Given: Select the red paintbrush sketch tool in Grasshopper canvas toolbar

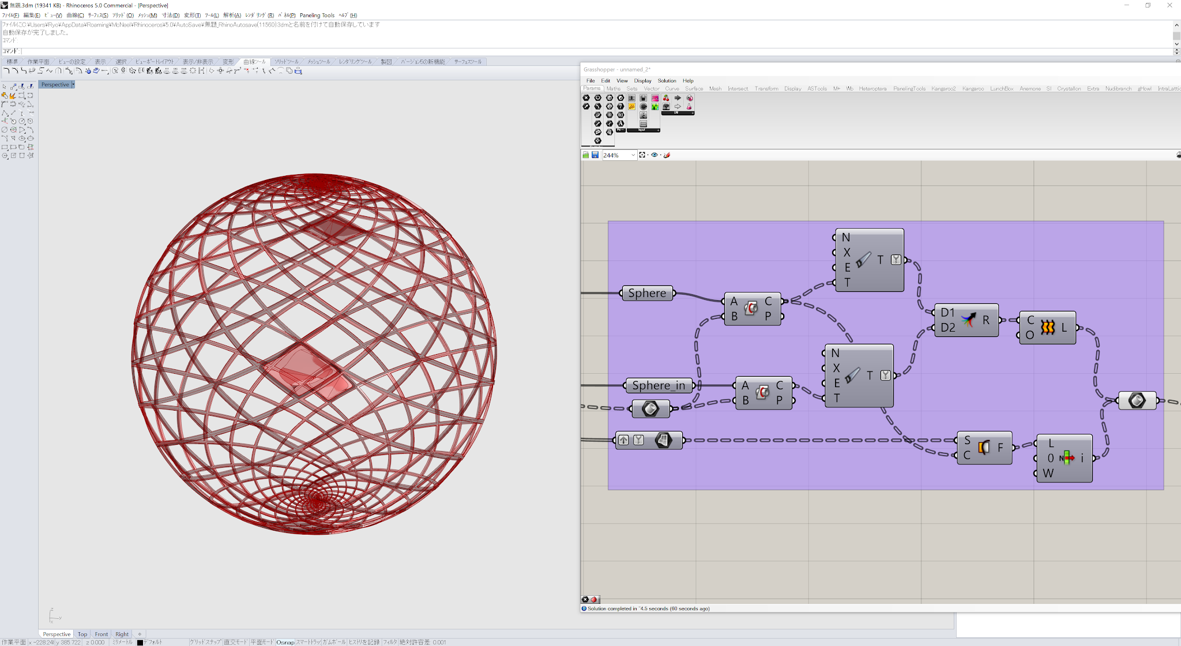Looking at the screenshot, I should tap(668, 155).
